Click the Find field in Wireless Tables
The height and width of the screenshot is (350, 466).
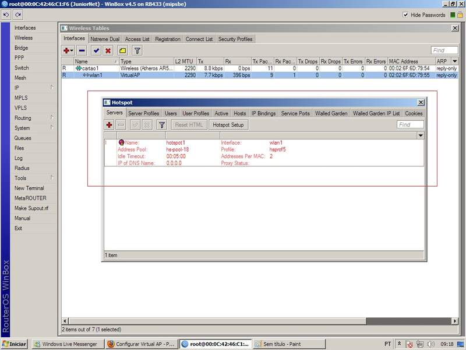444,50
